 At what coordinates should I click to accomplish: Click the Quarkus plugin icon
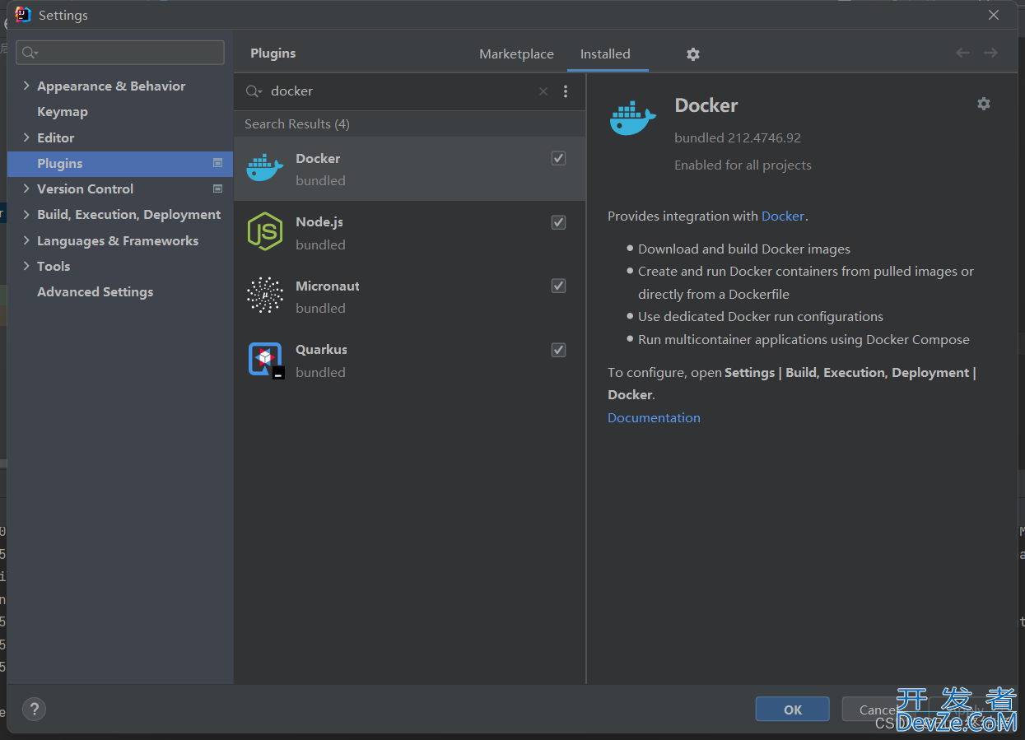tap(265, 360)
